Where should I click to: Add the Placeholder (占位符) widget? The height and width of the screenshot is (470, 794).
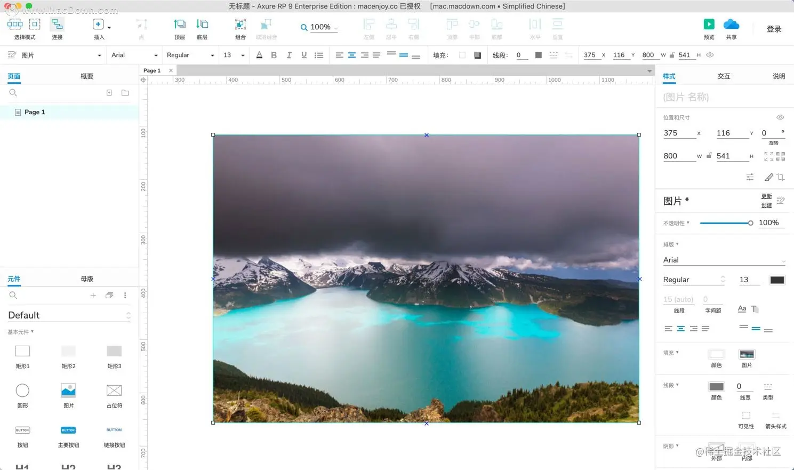(114, 395)
